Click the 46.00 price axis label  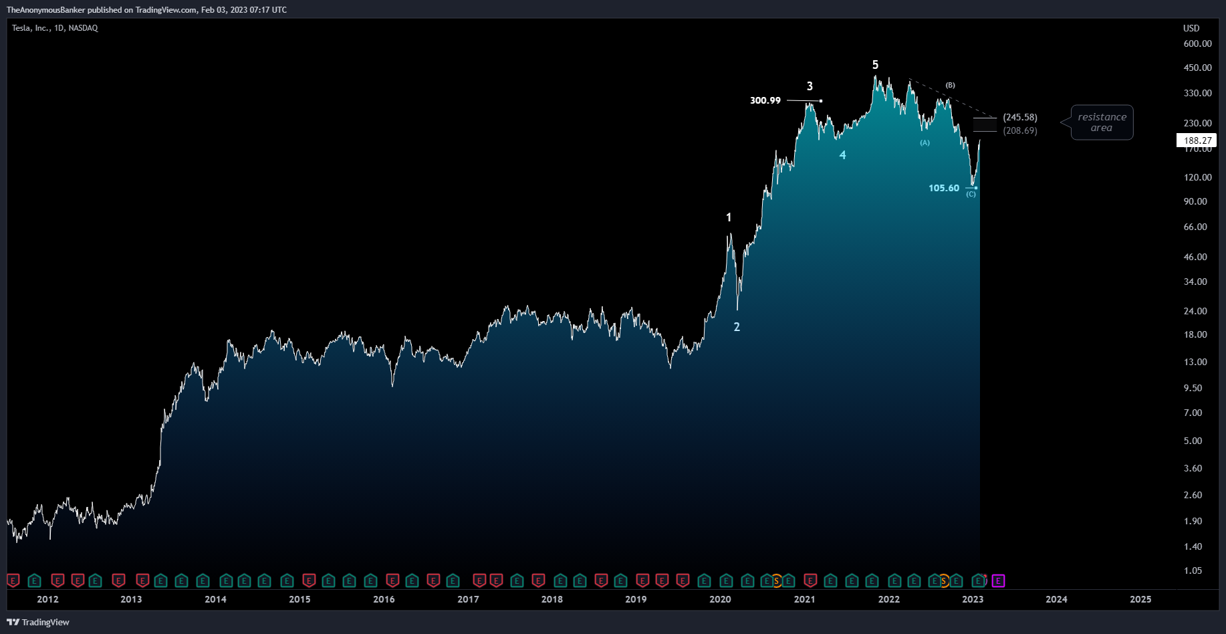tap(1195, 257)
